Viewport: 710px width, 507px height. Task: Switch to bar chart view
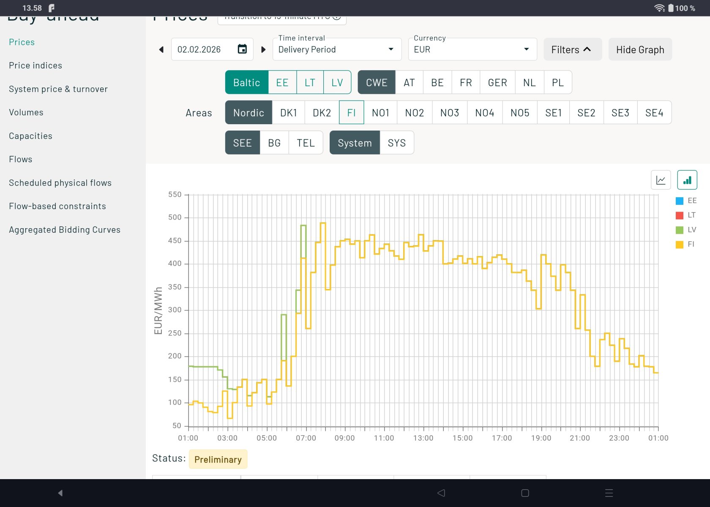coord(687,180)
